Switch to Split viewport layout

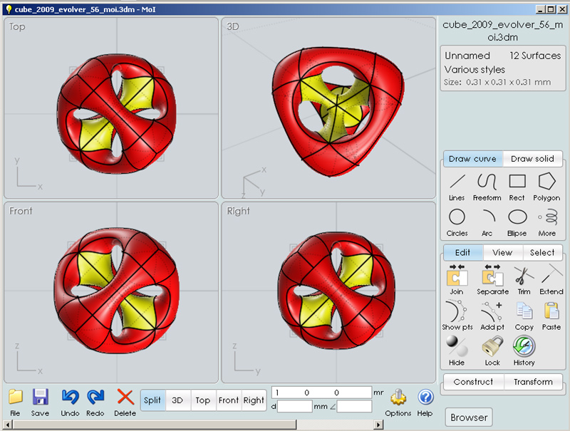point(152,400)
